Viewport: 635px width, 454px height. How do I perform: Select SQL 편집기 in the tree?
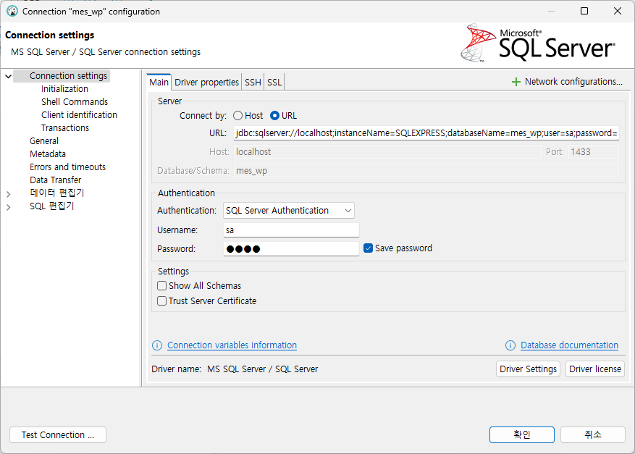[x=52, y=206]
